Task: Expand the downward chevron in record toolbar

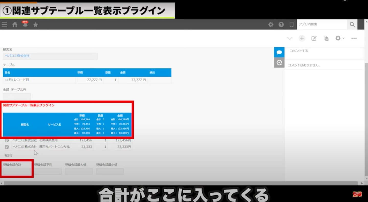Action: tap(289, 38)
